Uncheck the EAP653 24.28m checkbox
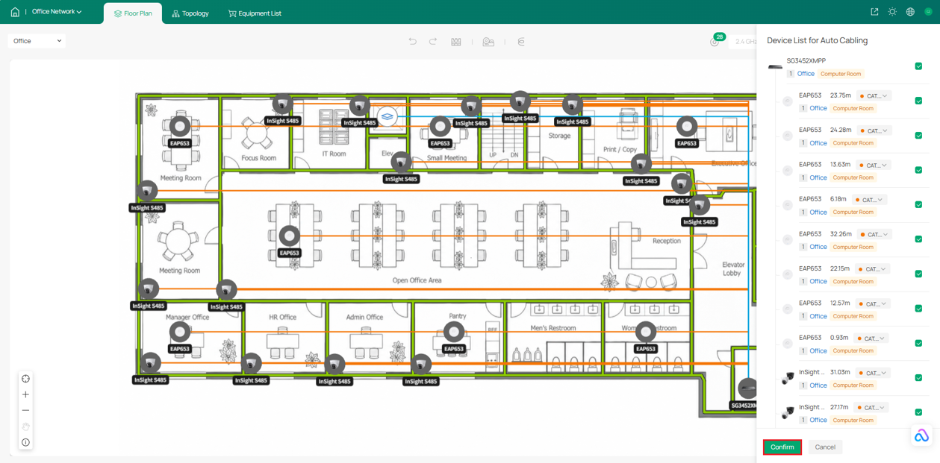940x463 pixels. coord(918,136)
